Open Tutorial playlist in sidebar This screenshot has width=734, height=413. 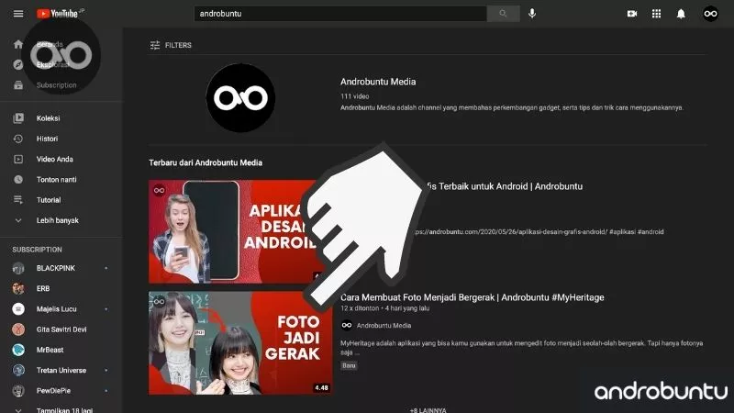49,200
